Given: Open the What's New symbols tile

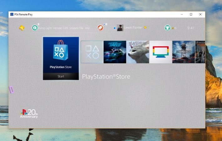Looking at the screenshot, I should 92,52.
